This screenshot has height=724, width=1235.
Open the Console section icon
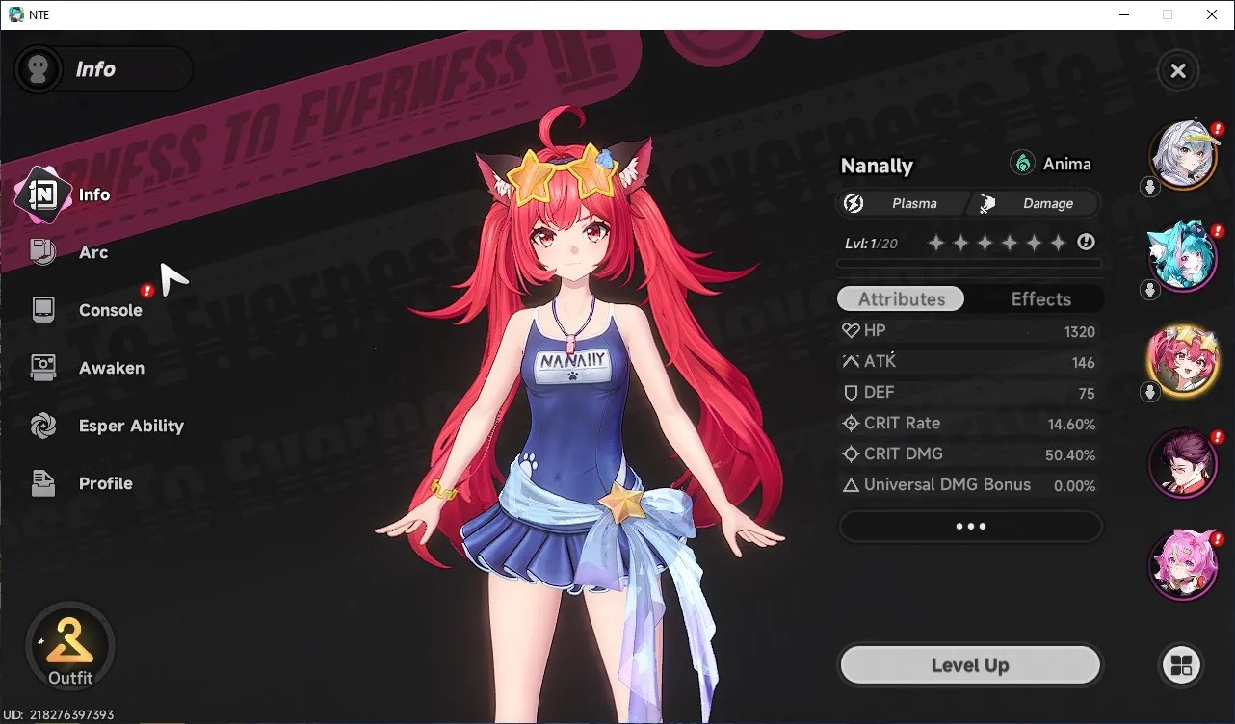[43, 310]
